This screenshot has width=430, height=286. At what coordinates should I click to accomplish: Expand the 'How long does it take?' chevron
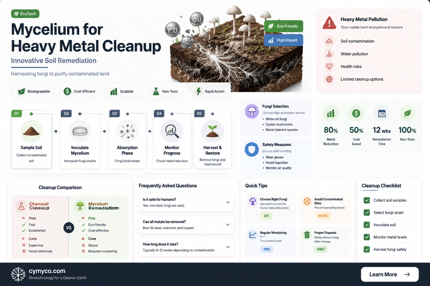click(228, 247)
